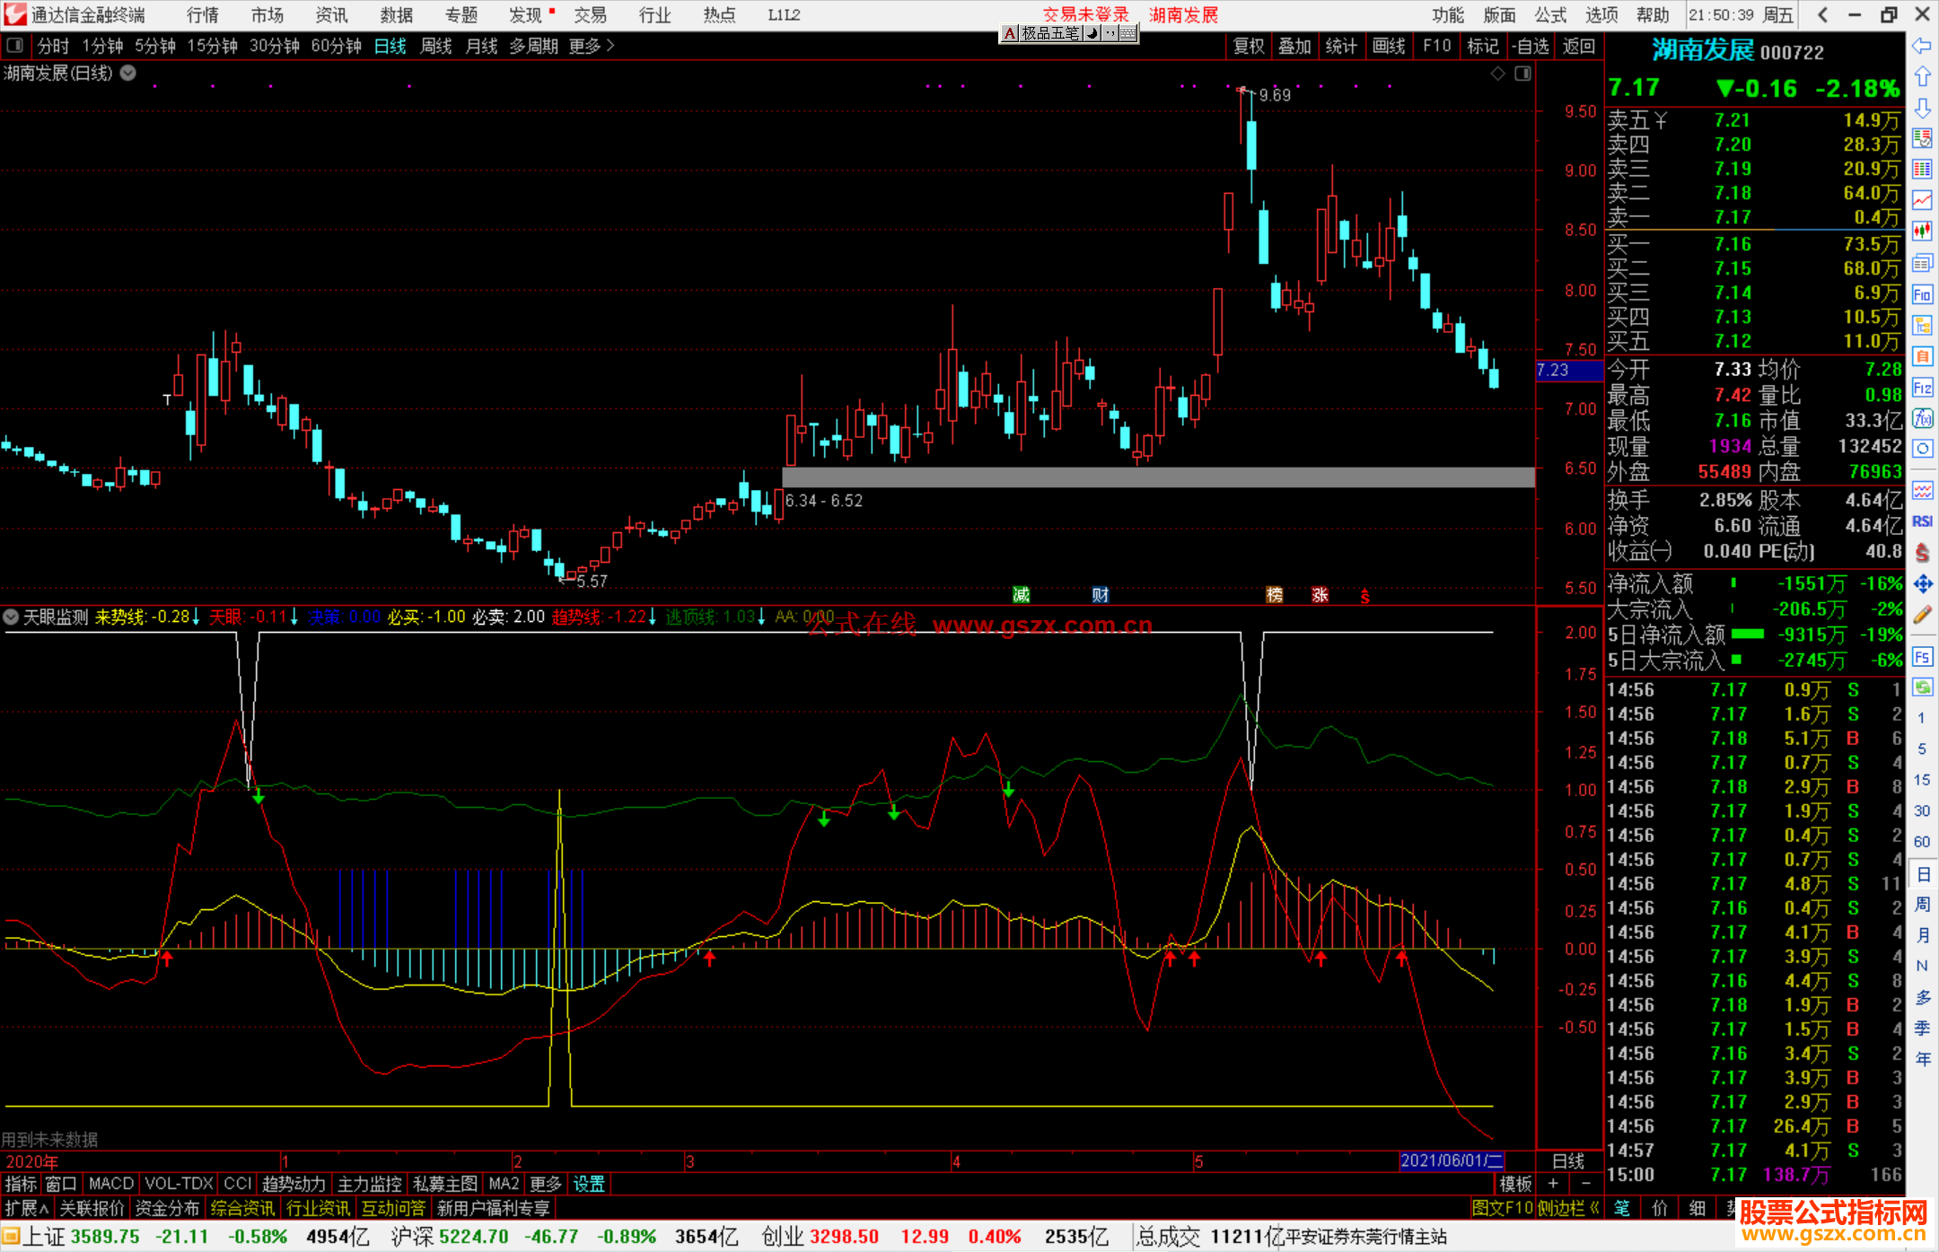Click the 天眼监测 indicator settings circle icon
Image resolution: width=1939 pixels, height=1252 pixels.
11,617
